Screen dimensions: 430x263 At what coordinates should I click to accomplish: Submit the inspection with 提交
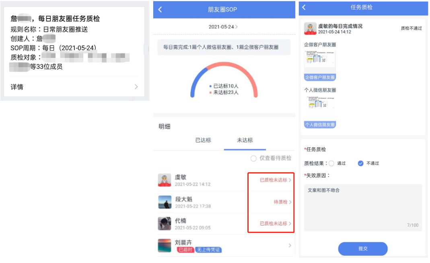click(363, 249)
